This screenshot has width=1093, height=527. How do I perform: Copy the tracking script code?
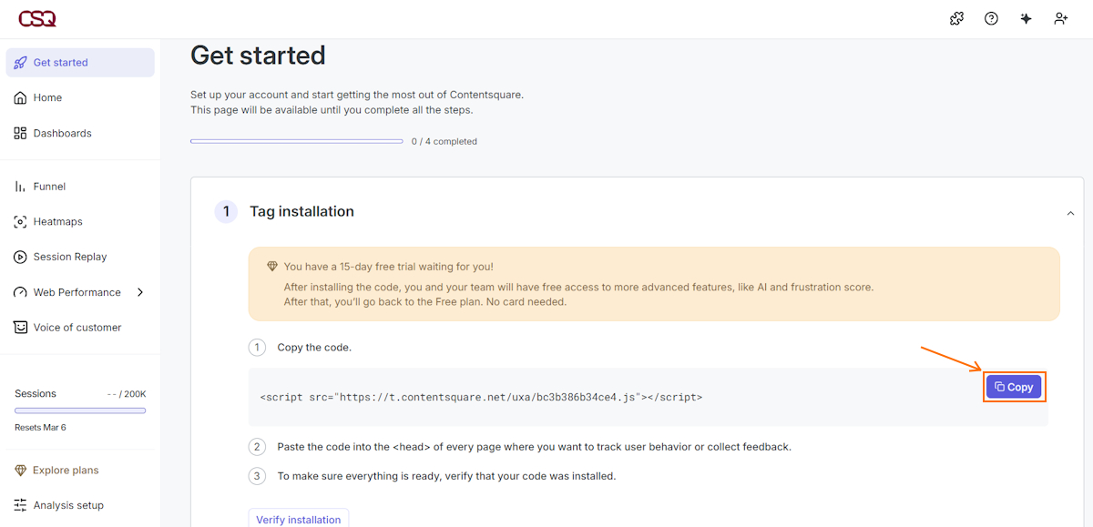pos(1014,386)
